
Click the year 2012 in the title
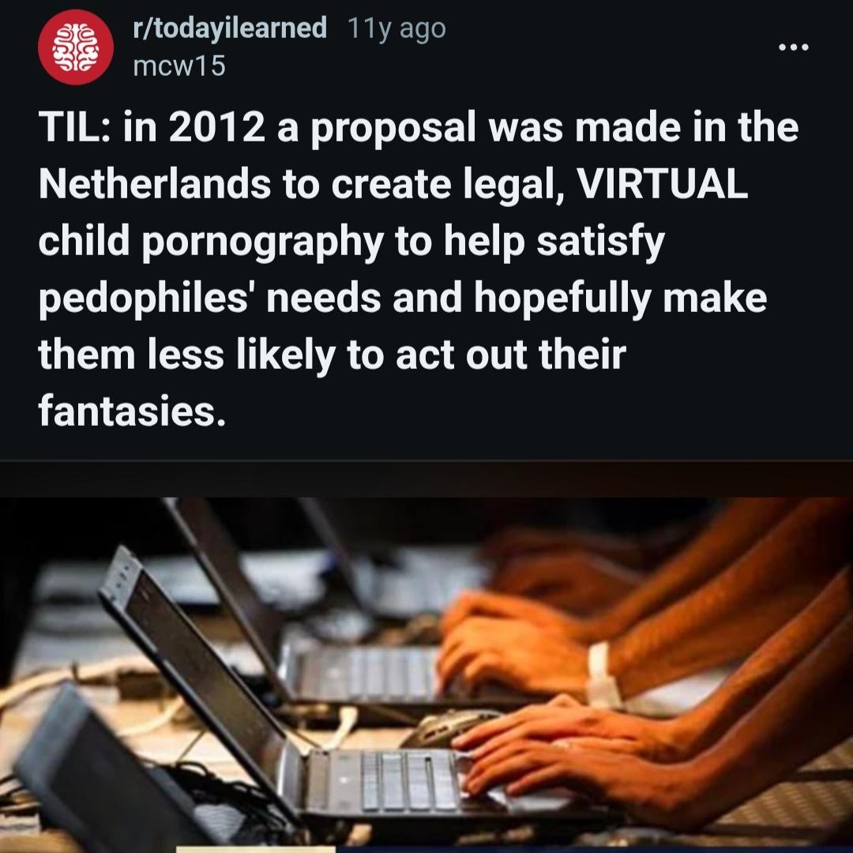[216, 126]
